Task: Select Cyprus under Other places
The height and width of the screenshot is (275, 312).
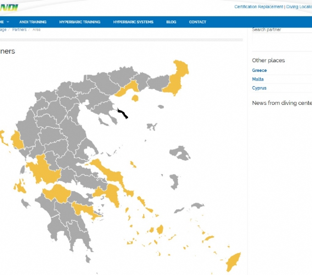Action: pyautogui.click(x=259, y=88)
